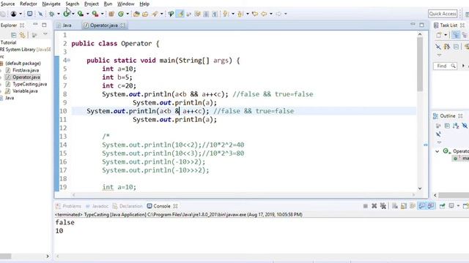This screenshot has height=263, width=469.
Task: Click the Coverage run icon
Action: click(x=80, y=14)
